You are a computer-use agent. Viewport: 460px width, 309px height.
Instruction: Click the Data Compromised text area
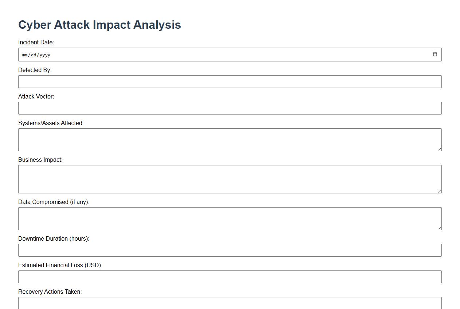(x=230, y=219)
